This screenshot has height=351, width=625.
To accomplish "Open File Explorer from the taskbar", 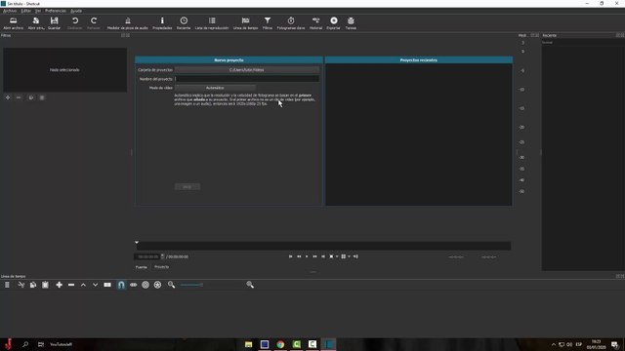I will [249, 344].
